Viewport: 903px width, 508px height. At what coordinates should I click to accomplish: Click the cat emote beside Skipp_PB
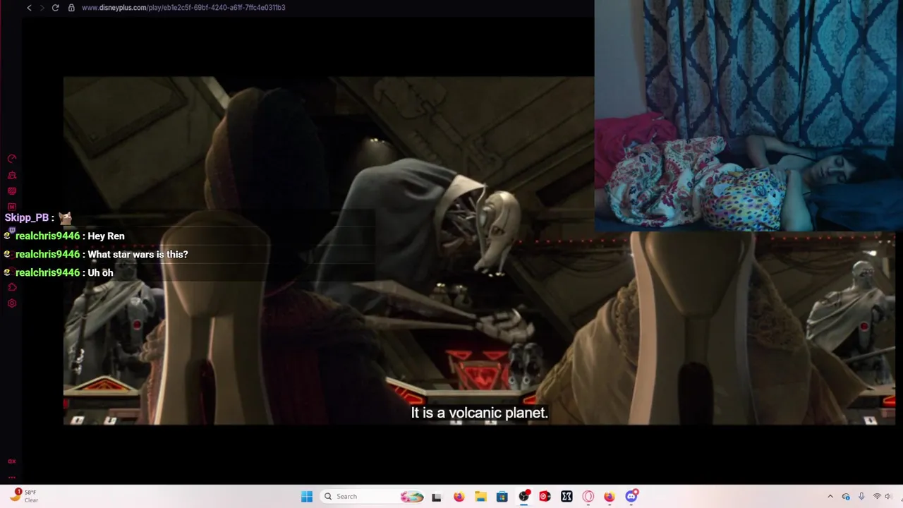[x=66, y=217]
